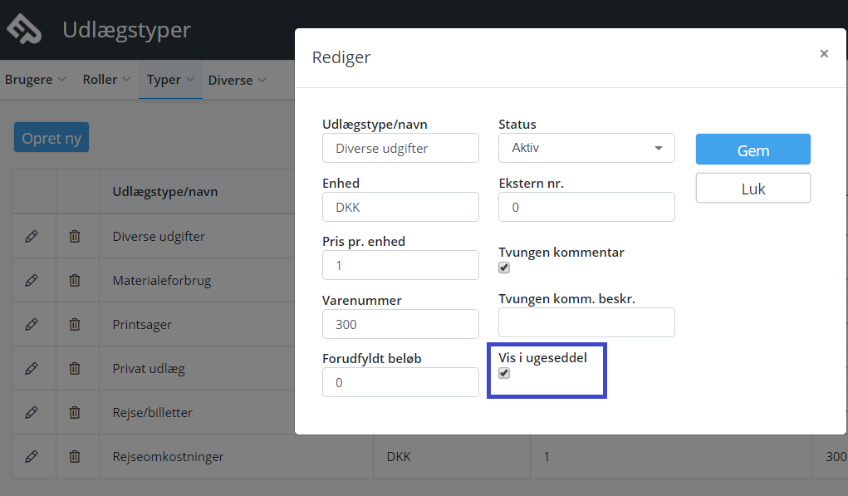Delete Materialeforbrug using trash icon

click(75, 280)
